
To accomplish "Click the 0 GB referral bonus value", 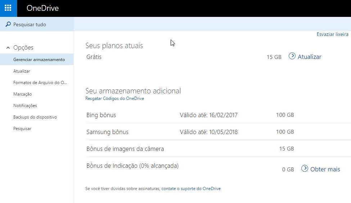I will click(288, 170).
